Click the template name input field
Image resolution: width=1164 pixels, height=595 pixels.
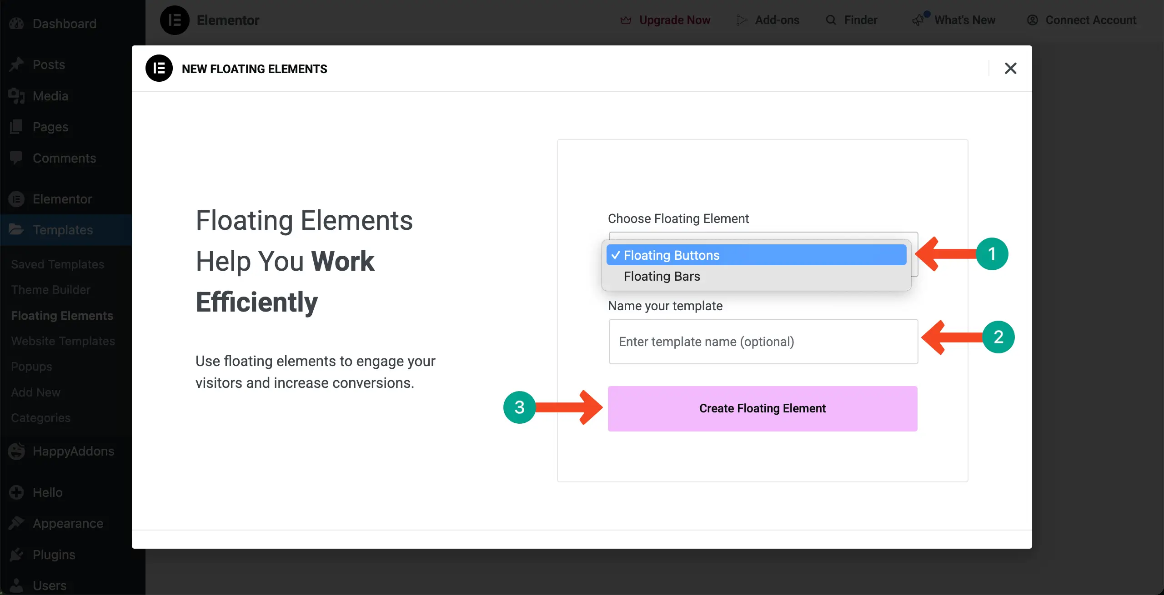tap(763, 342)
